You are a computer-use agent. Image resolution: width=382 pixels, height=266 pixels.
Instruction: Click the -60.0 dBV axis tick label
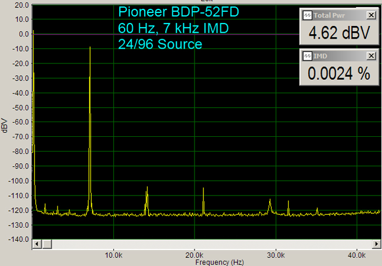click(x=21, y=122)
